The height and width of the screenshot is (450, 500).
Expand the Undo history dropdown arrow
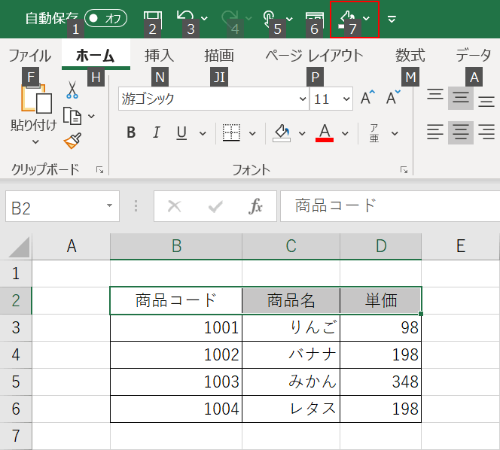pyautogui.click(x=204, y=19)
